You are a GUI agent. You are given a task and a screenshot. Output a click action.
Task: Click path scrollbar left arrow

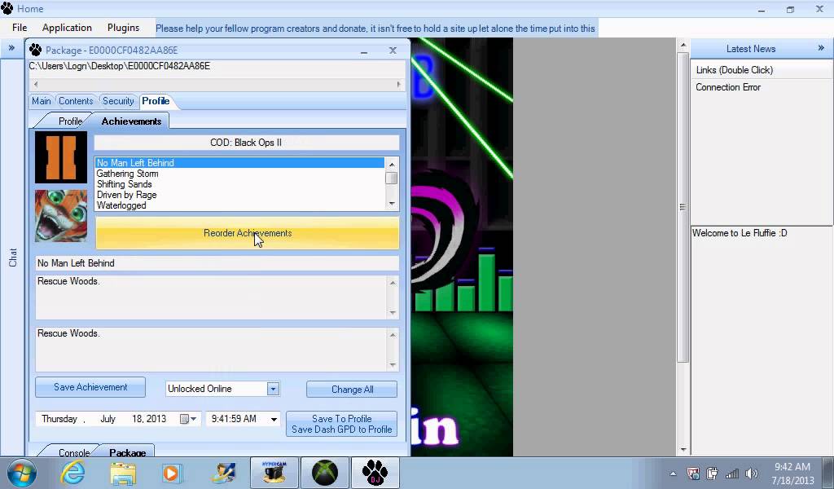[36, 84]
